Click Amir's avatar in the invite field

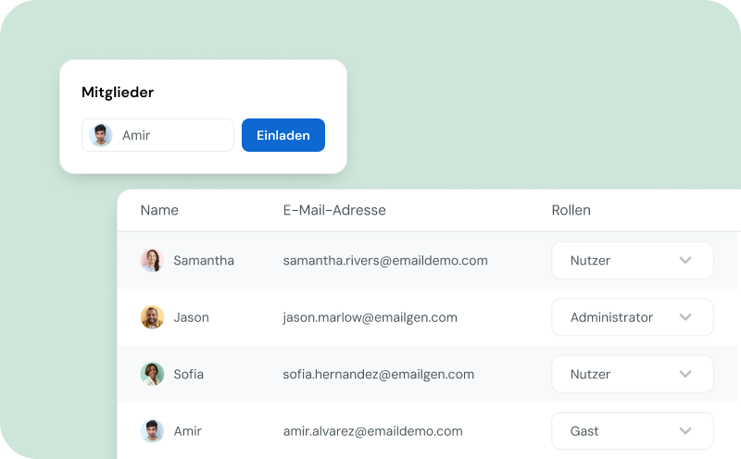click(101, 135)
